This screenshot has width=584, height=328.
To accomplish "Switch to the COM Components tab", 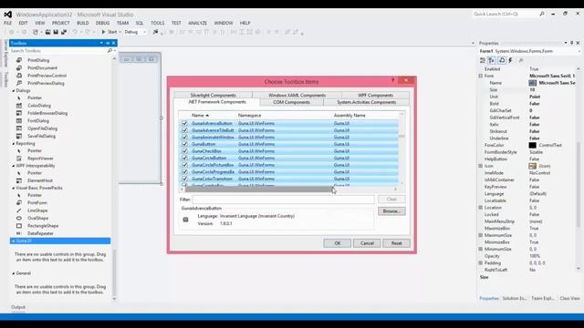I will [x=292, y=102].
